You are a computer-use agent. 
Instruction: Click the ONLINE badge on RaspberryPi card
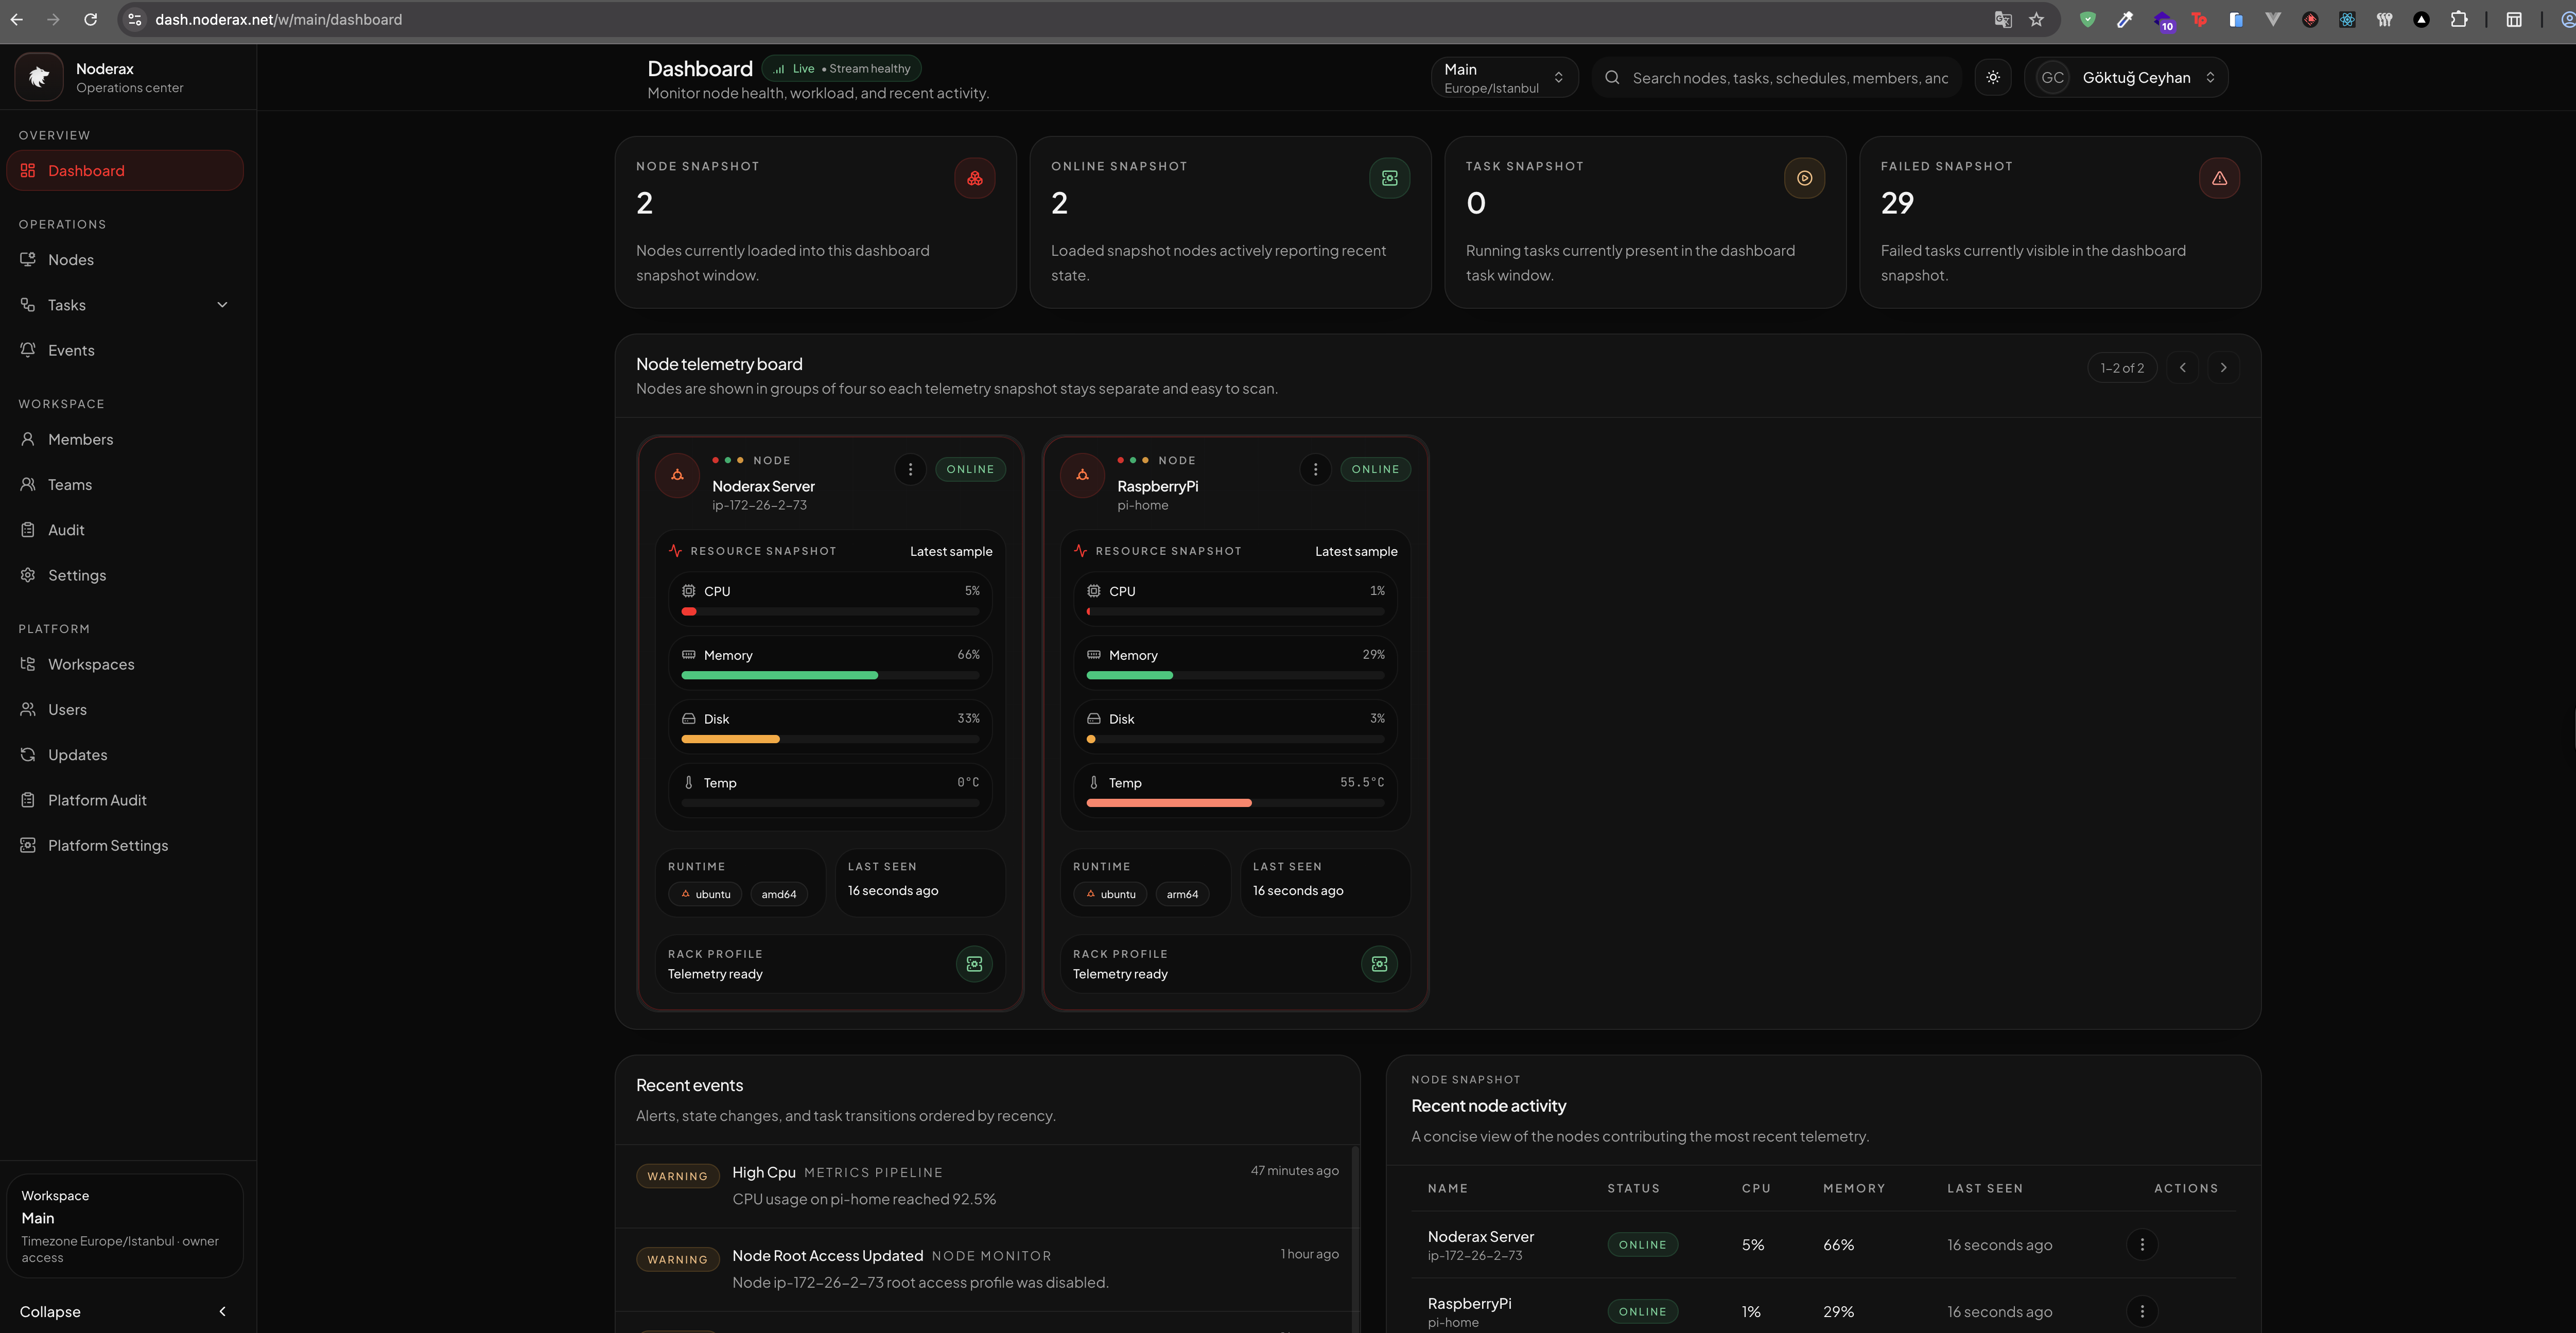[1375, 469]
